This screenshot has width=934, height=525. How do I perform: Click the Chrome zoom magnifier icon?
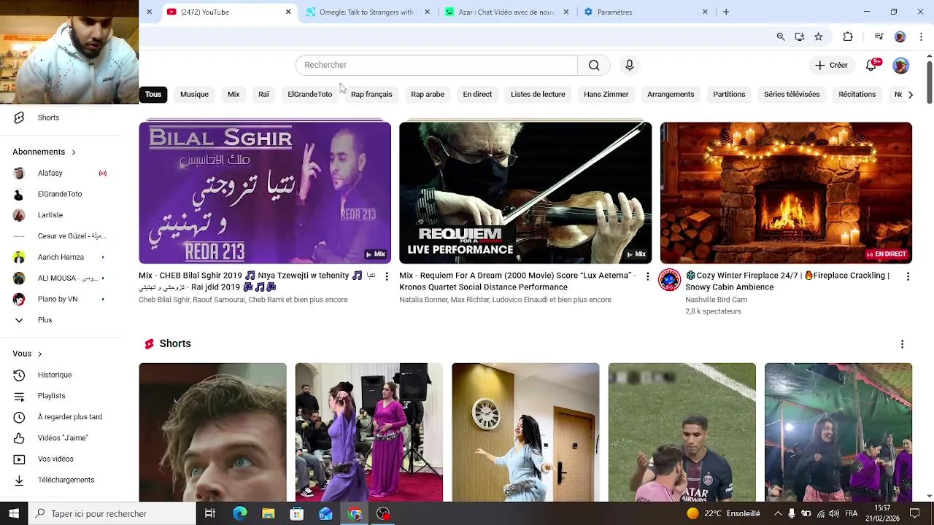pyautogui.click(x=781, y=36)
